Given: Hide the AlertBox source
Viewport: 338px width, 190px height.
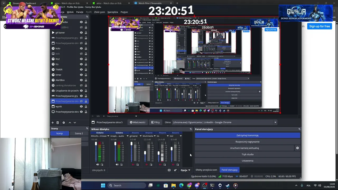Looking at the screenshot, I should pos(81,80).
